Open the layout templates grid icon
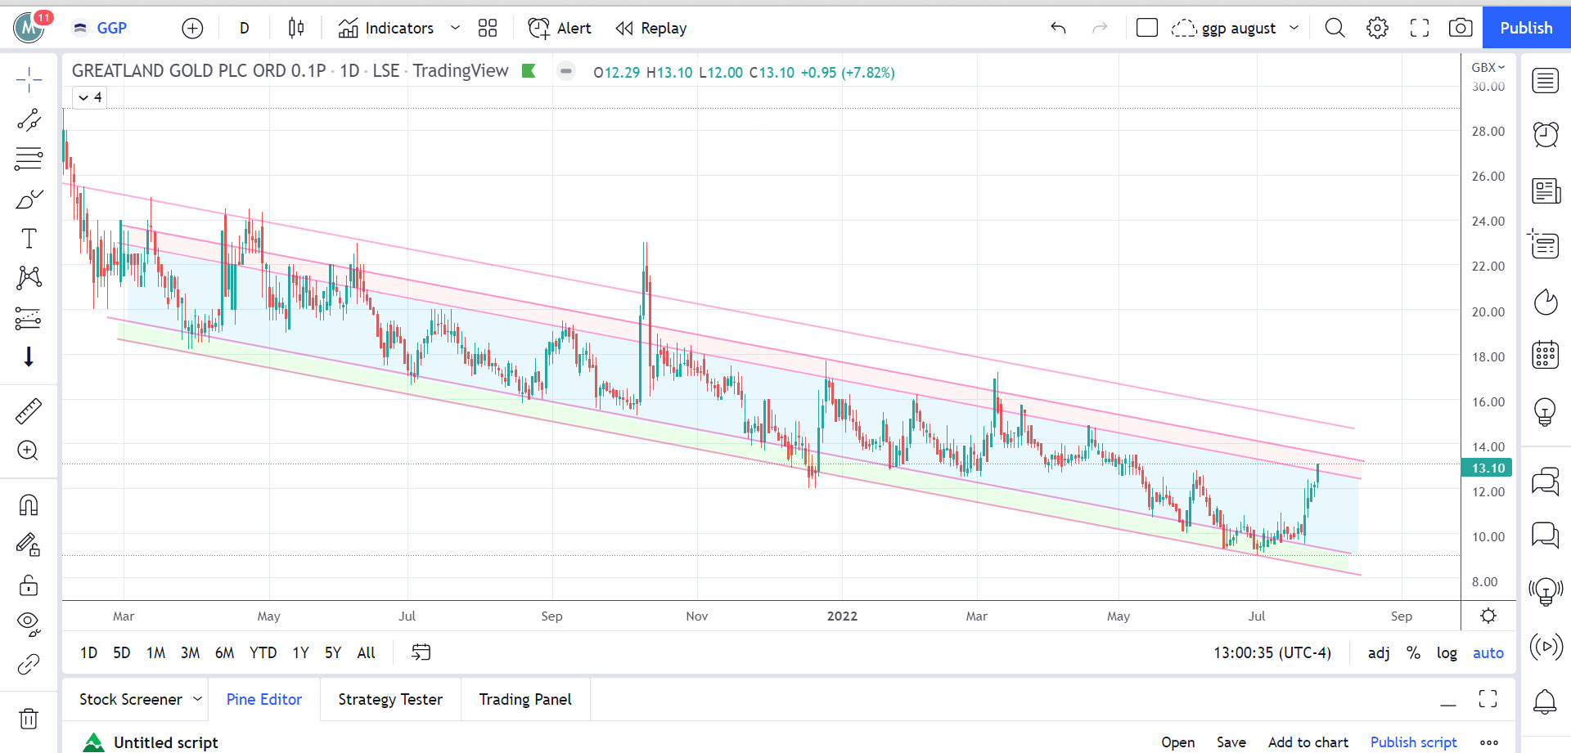 488,29
